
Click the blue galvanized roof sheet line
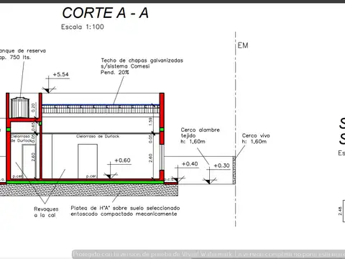pyautogui.click(x=101, y=105)
